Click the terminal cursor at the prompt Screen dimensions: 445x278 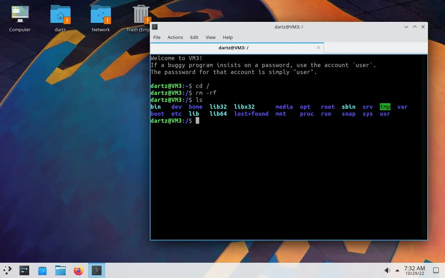pyautogui.click(x=197, y=121)
